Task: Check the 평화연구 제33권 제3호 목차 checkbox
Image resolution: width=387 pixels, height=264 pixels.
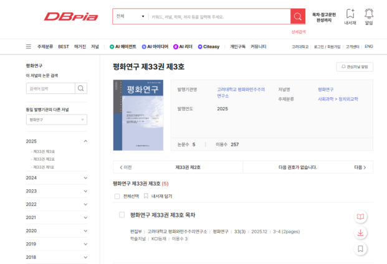Action: click(x=122, y=215)
